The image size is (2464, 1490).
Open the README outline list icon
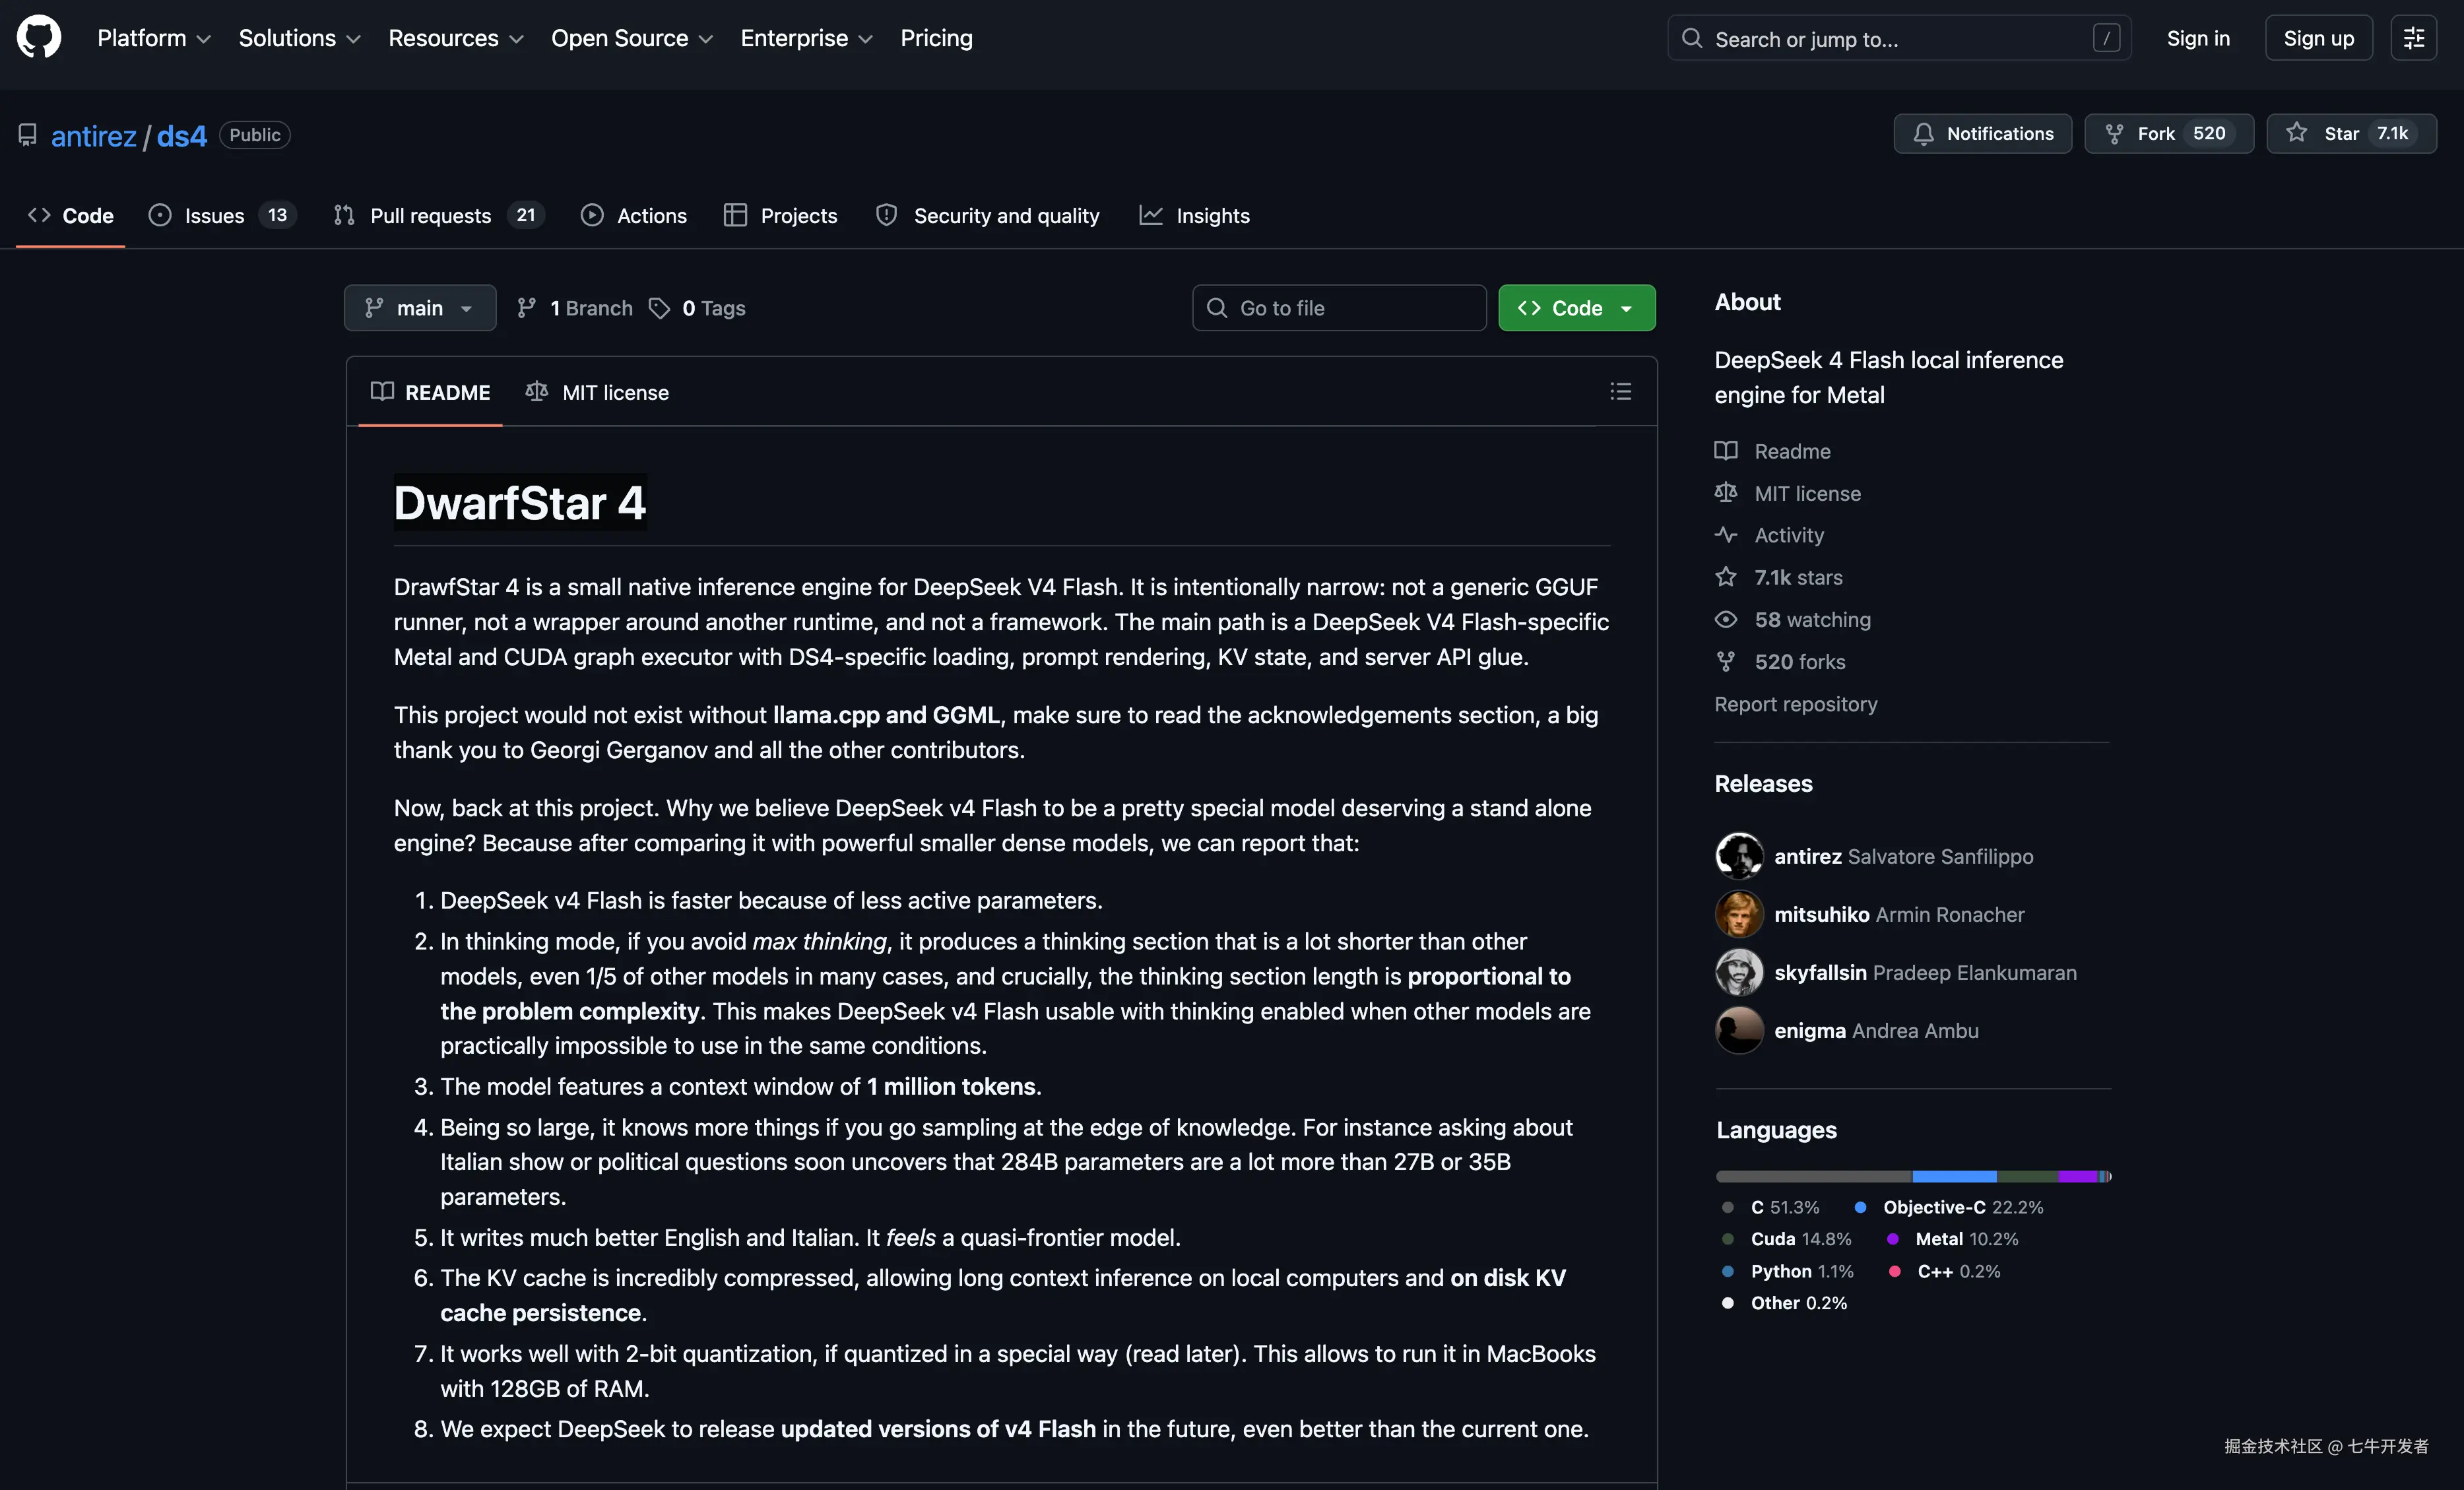point(1620,392)
